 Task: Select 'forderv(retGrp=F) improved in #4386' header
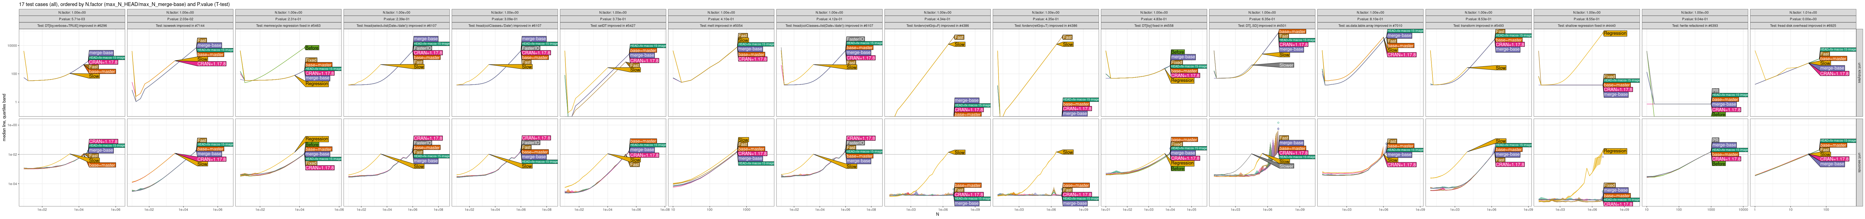click(937, 25)
